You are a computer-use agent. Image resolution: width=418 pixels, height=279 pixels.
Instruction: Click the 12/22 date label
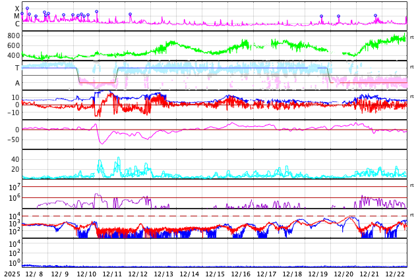coord(396,274)
